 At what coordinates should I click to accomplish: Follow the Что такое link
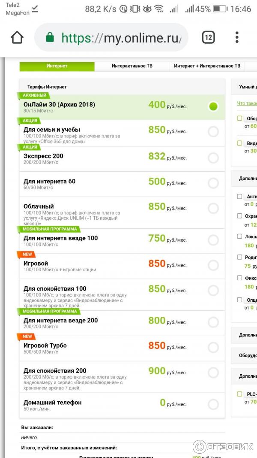(247, 103)
